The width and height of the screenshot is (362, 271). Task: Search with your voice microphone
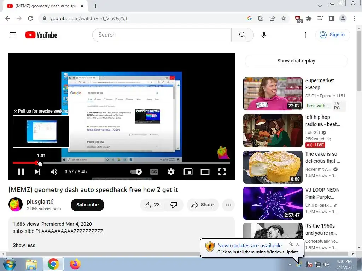pos(264,35)
